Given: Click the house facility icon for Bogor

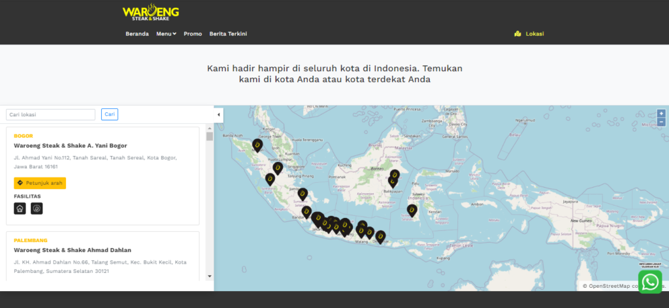Looking at the screenshot, I should coord(20,208).
